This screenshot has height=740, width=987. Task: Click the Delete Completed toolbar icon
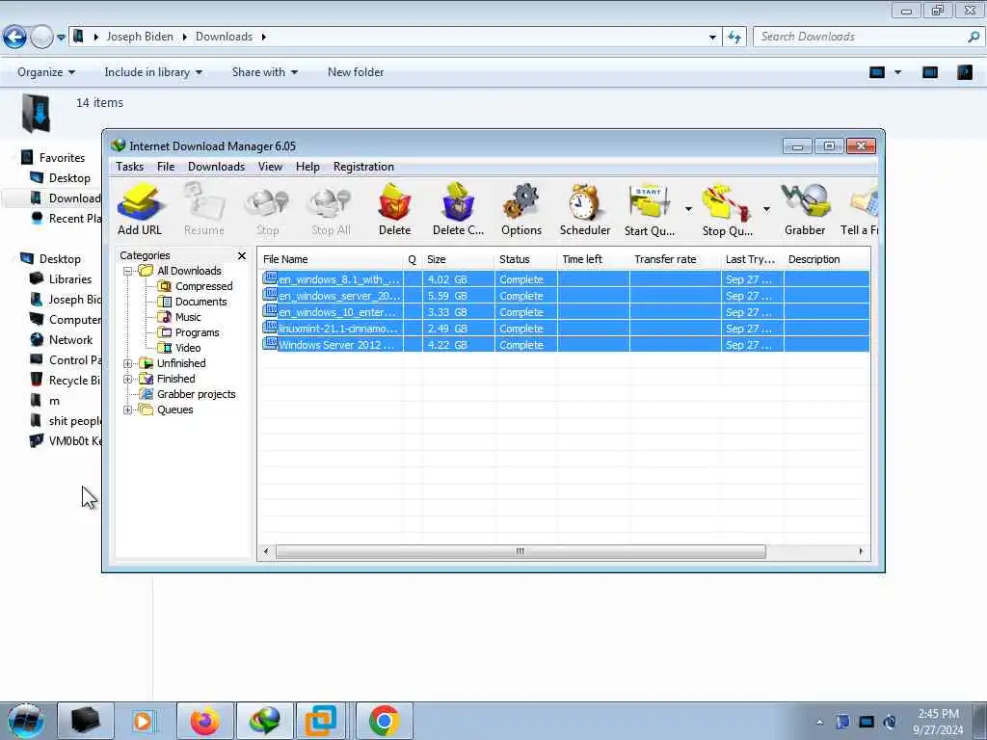coord(458,209)
